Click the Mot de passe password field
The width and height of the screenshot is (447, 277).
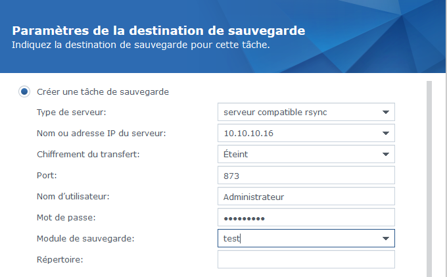(x=306, y=218)
